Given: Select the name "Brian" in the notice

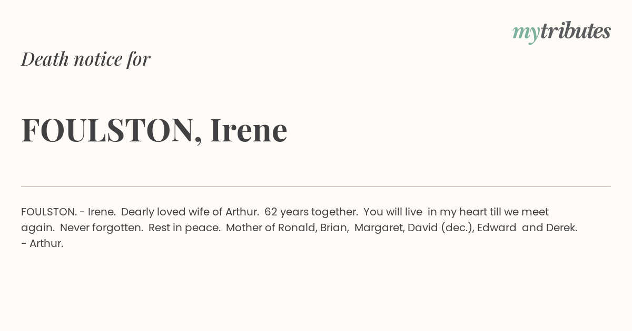Looking at the screenshot, I should [x=334, y=227].
